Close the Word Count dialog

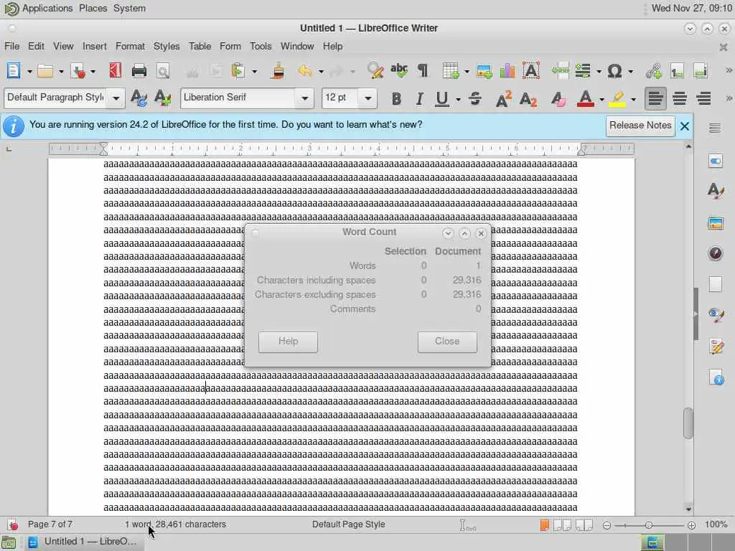point(447,342)
